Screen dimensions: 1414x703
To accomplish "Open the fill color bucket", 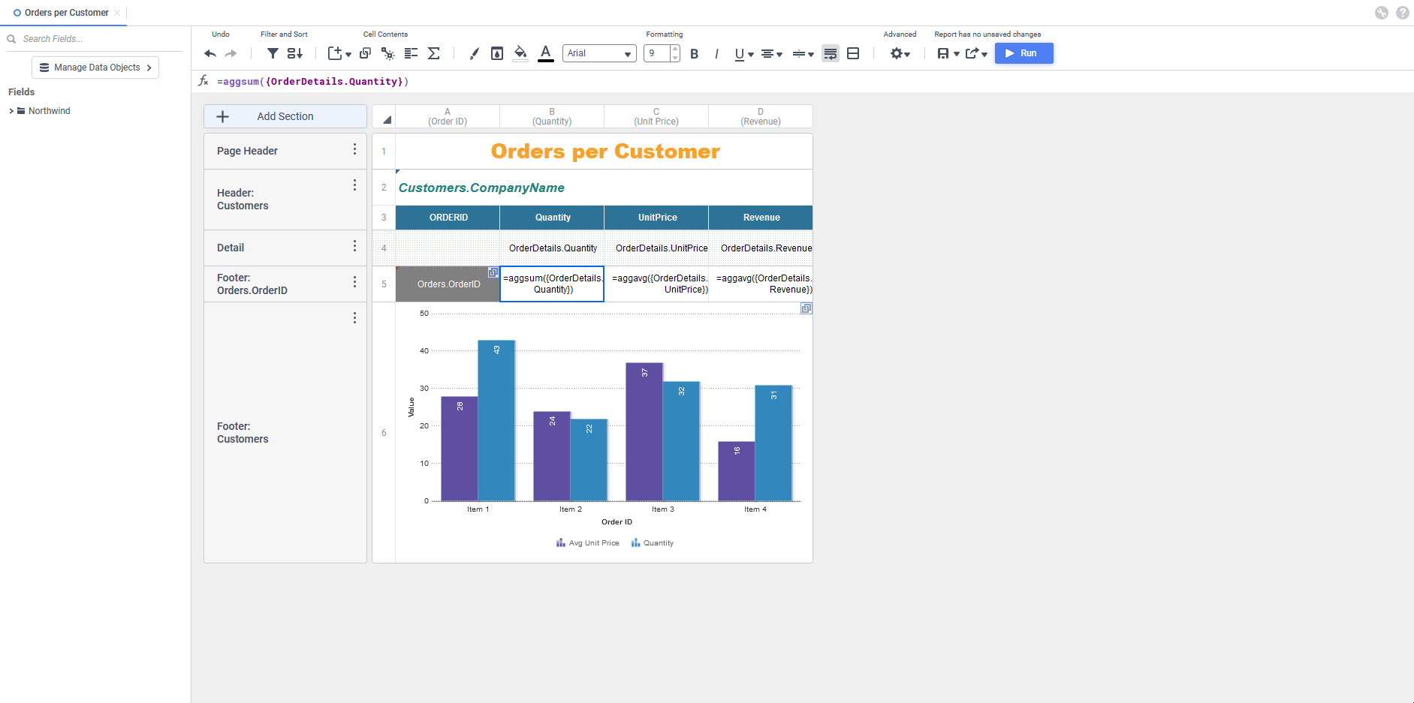I will pyautogui.click(x=520, y=53).
